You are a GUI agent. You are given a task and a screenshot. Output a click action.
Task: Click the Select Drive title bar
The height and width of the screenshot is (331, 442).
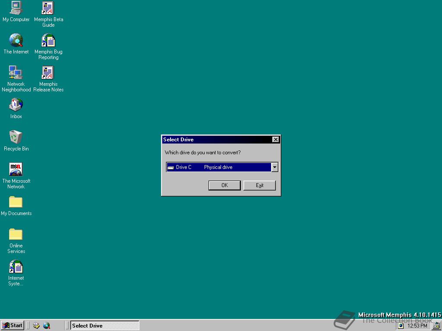click(217, 139)
